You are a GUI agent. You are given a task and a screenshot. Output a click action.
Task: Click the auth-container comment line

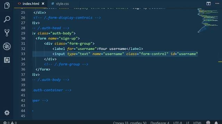pos(52,90)
